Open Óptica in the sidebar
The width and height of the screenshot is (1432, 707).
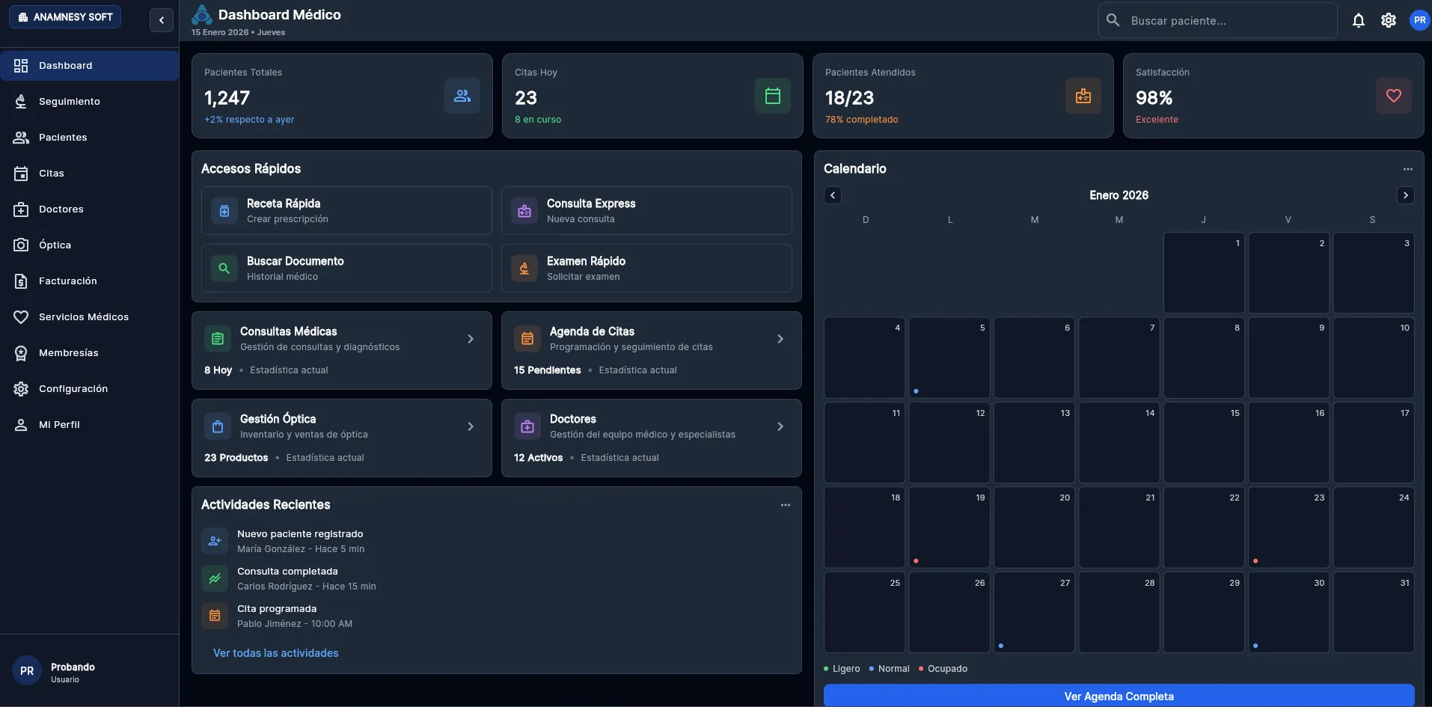[x=90, y=245]
